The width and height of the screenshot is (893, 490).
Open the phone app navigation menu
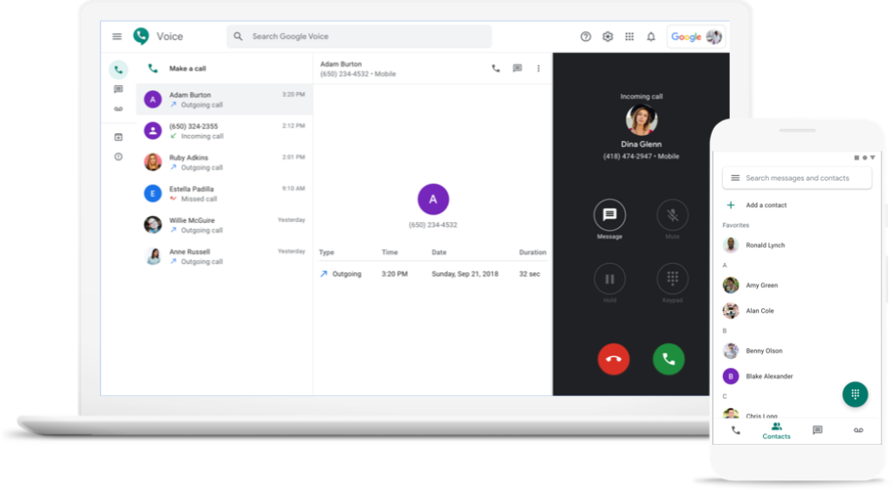(x=735, y=178)
